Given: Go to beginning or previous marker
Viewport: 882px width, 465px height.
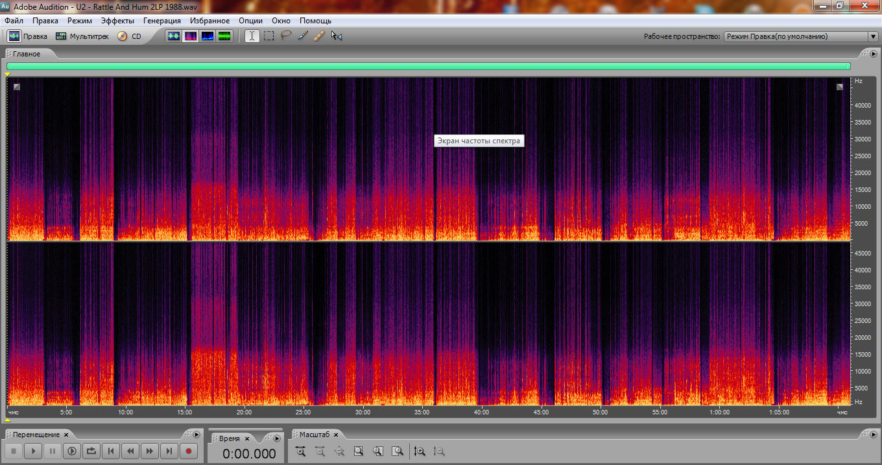Looking at the screenshot, I should coord(111,450).
